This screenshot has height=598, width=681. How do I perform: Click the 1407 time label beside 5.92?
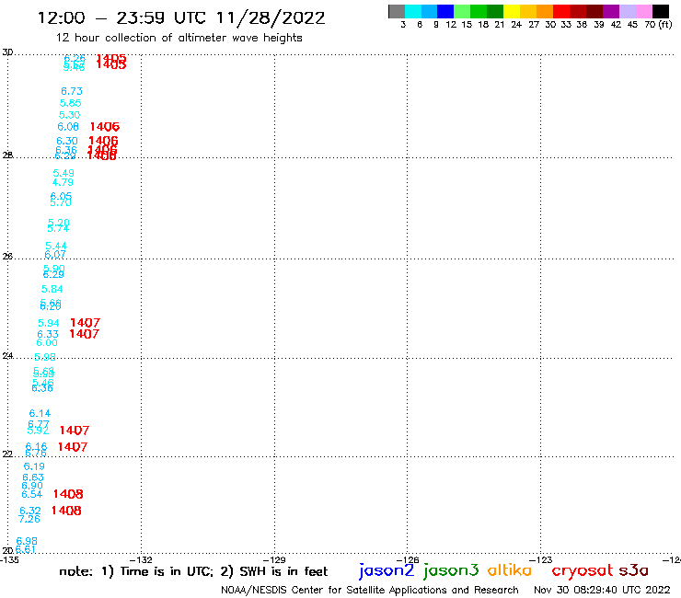tap(75, 431)
